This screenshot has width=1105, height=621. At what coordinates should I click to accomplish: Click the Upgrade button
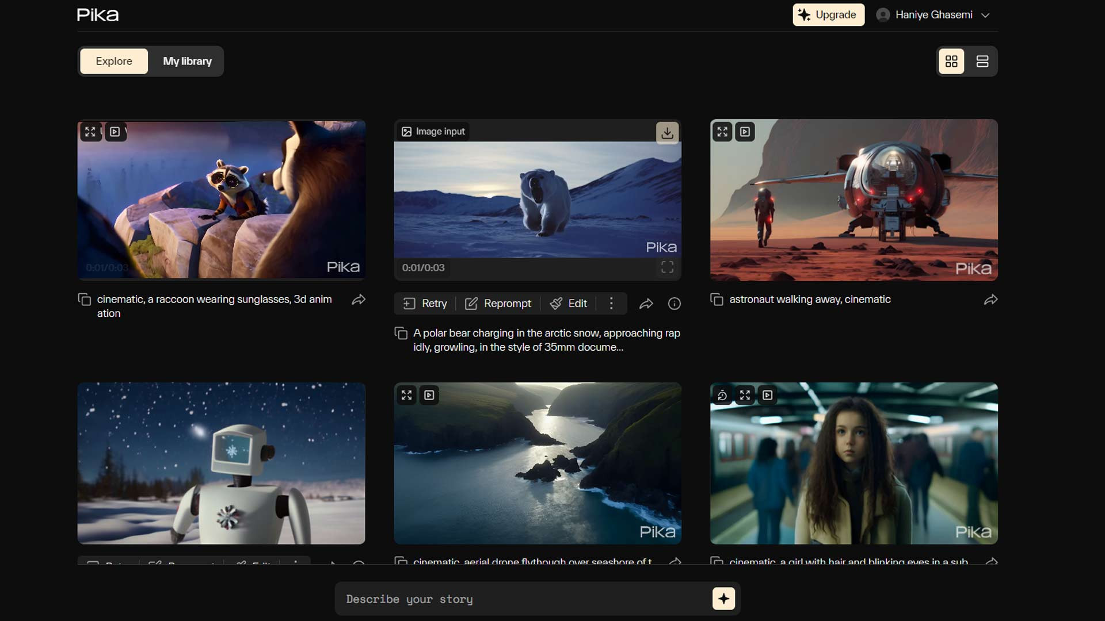pos(828,15)
